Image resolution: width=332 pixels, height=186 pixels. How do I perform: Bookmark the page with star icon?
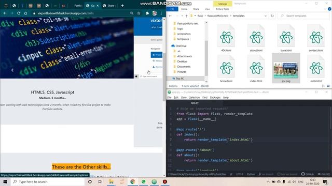[139, 13]
